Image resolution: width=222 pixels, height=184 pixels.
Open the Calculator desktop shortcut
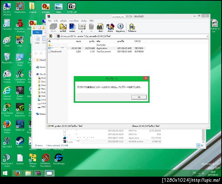pos(7,25)
